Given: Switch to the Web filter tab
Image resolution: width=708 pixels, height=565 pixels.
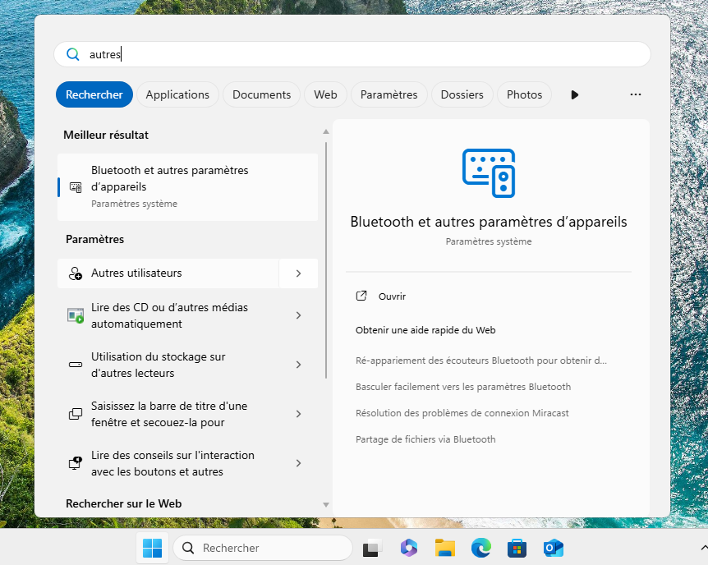Looking at the screenshot, I should tap(325, 94).
